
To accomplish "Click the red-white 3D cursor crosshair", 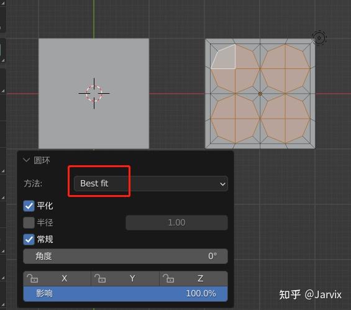I will point(94,93).
